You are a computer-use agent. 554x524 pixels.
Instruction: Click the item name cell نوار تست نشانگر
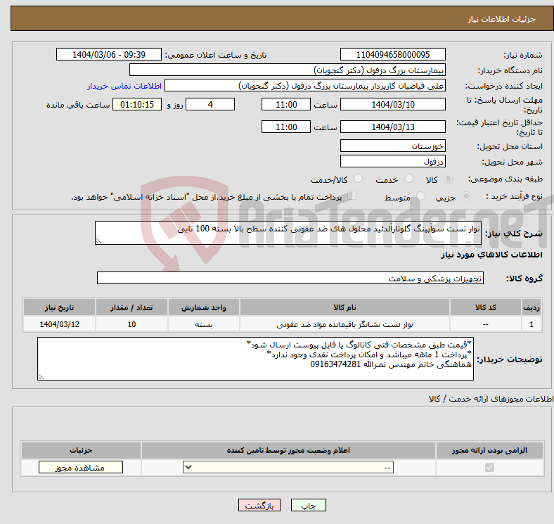tap(344, 324)
